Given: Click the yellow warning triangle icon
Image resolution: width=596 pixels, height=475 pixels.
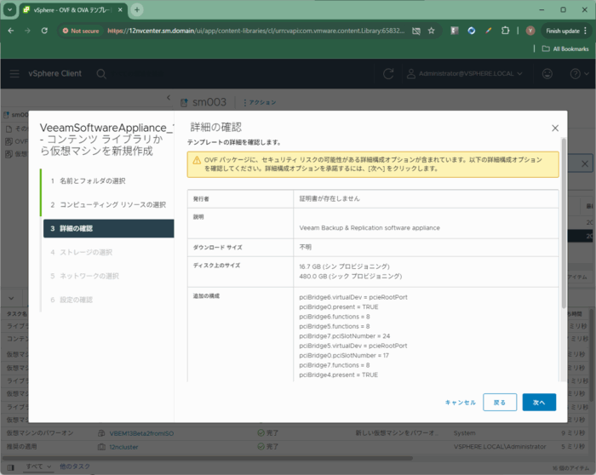Looking at the screenshot, I should pos(197,160).
